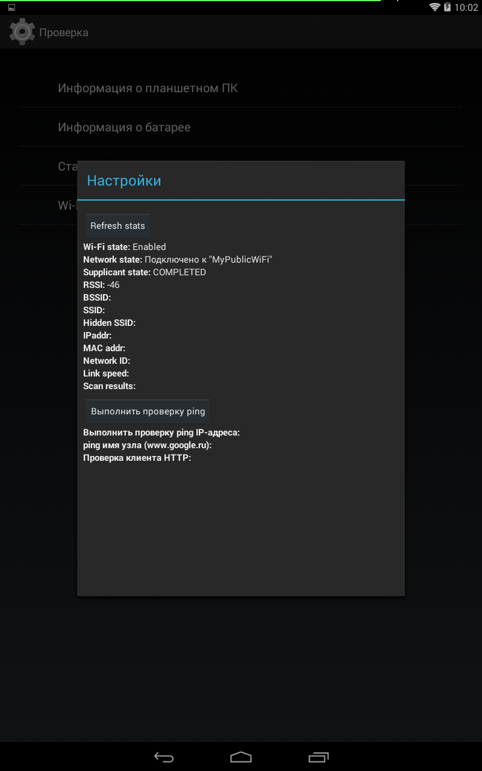Tap the Настройки dialog title
The height and width of the screenshot is (771, 482).
point(124,181)
